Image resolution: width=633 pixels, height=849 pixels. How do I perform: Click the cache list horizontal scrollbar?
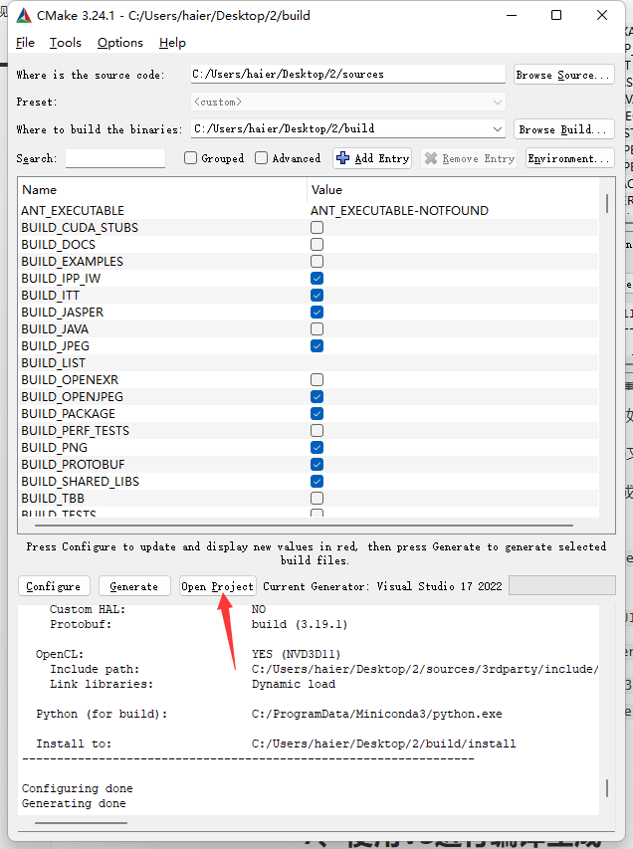click(304, 526)
